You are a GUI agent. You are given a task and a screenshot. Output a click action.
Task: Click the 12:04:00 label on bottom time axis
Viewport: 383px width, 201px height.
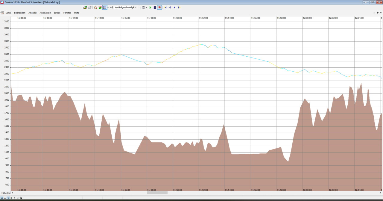tap(359, 190)
